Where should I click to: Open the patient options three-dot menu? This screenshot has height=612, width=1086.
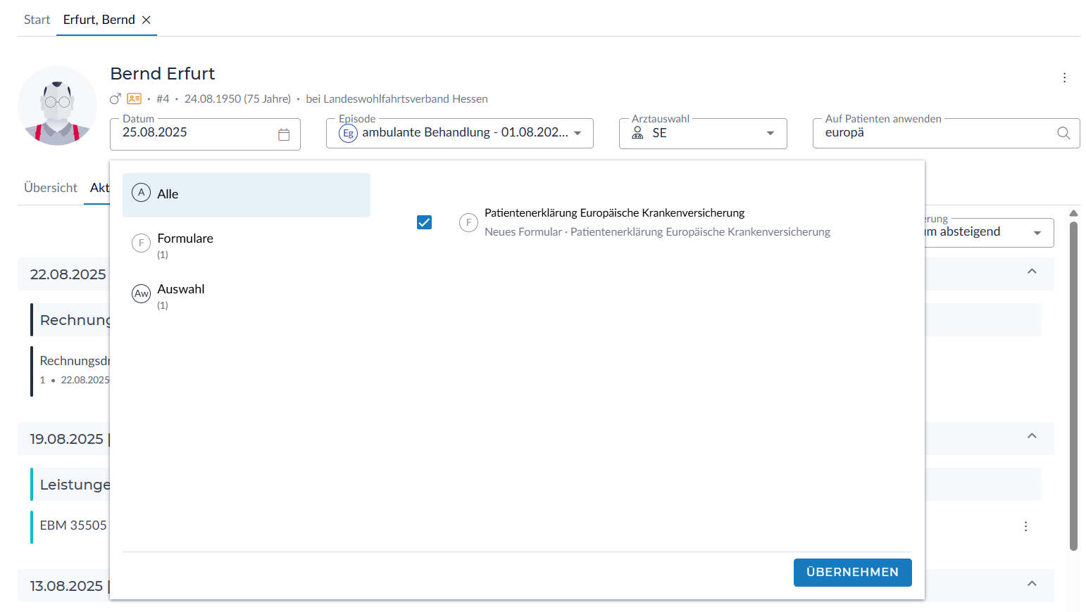1064,77
